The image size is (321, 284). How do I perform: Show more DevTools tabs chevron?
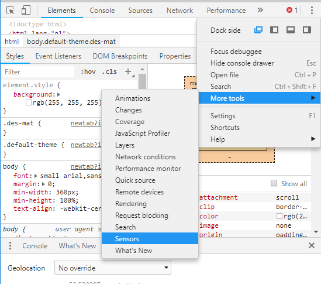coord(260,11)
